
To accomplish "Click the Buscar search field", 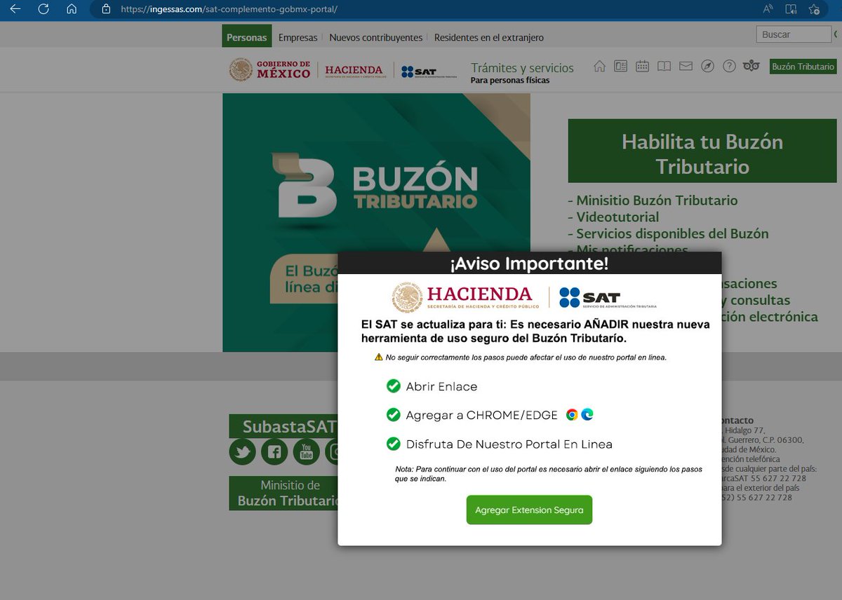I will (x=794, y=34).
